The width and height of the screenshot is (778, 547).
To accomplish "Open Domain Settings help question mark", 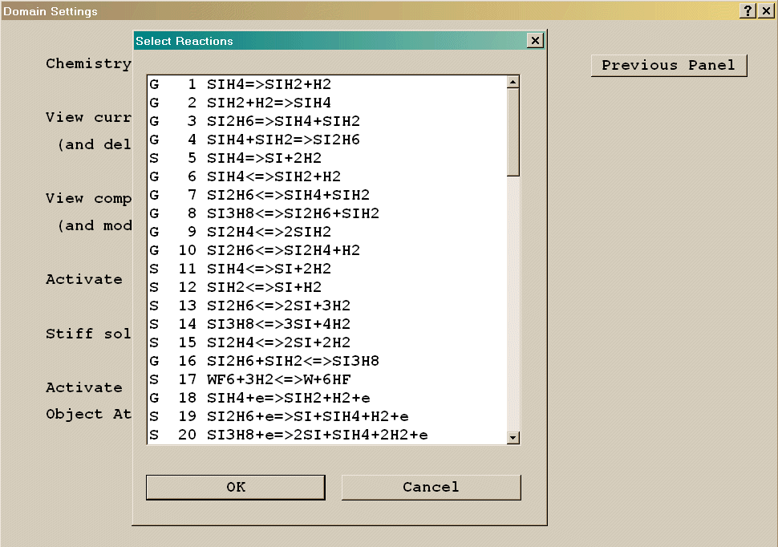I will tap(748, 11).
